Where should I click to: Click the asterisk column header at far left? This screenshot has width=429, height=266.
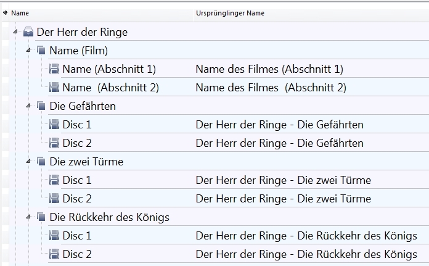5,13
